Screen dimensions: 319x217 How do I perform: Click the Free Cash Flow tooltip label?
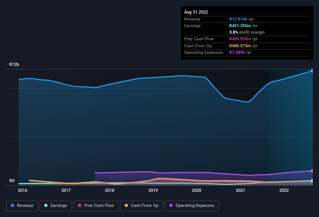199,39
